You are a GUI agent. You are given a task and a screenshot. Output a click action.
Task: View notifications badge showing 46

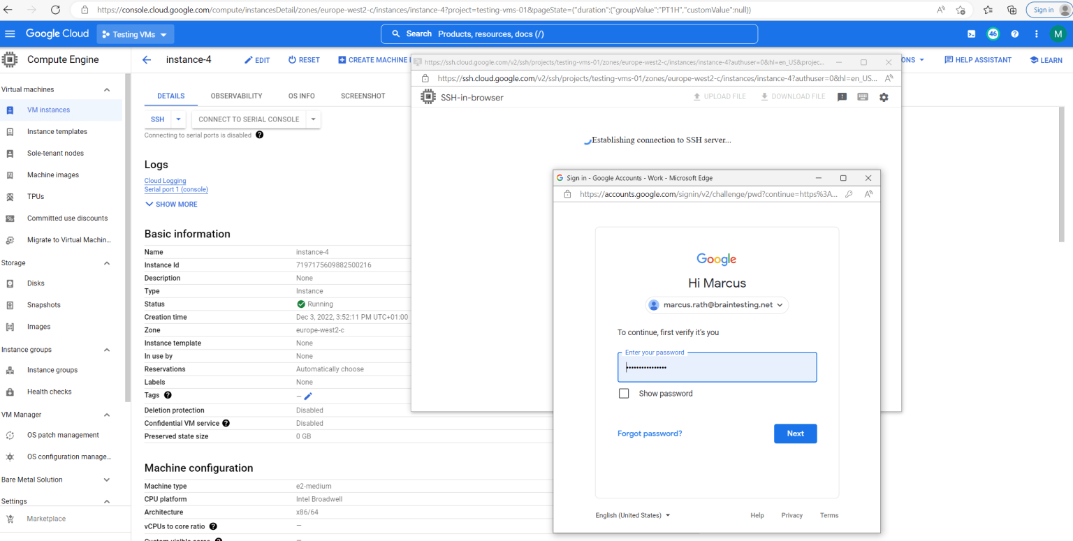993,34
